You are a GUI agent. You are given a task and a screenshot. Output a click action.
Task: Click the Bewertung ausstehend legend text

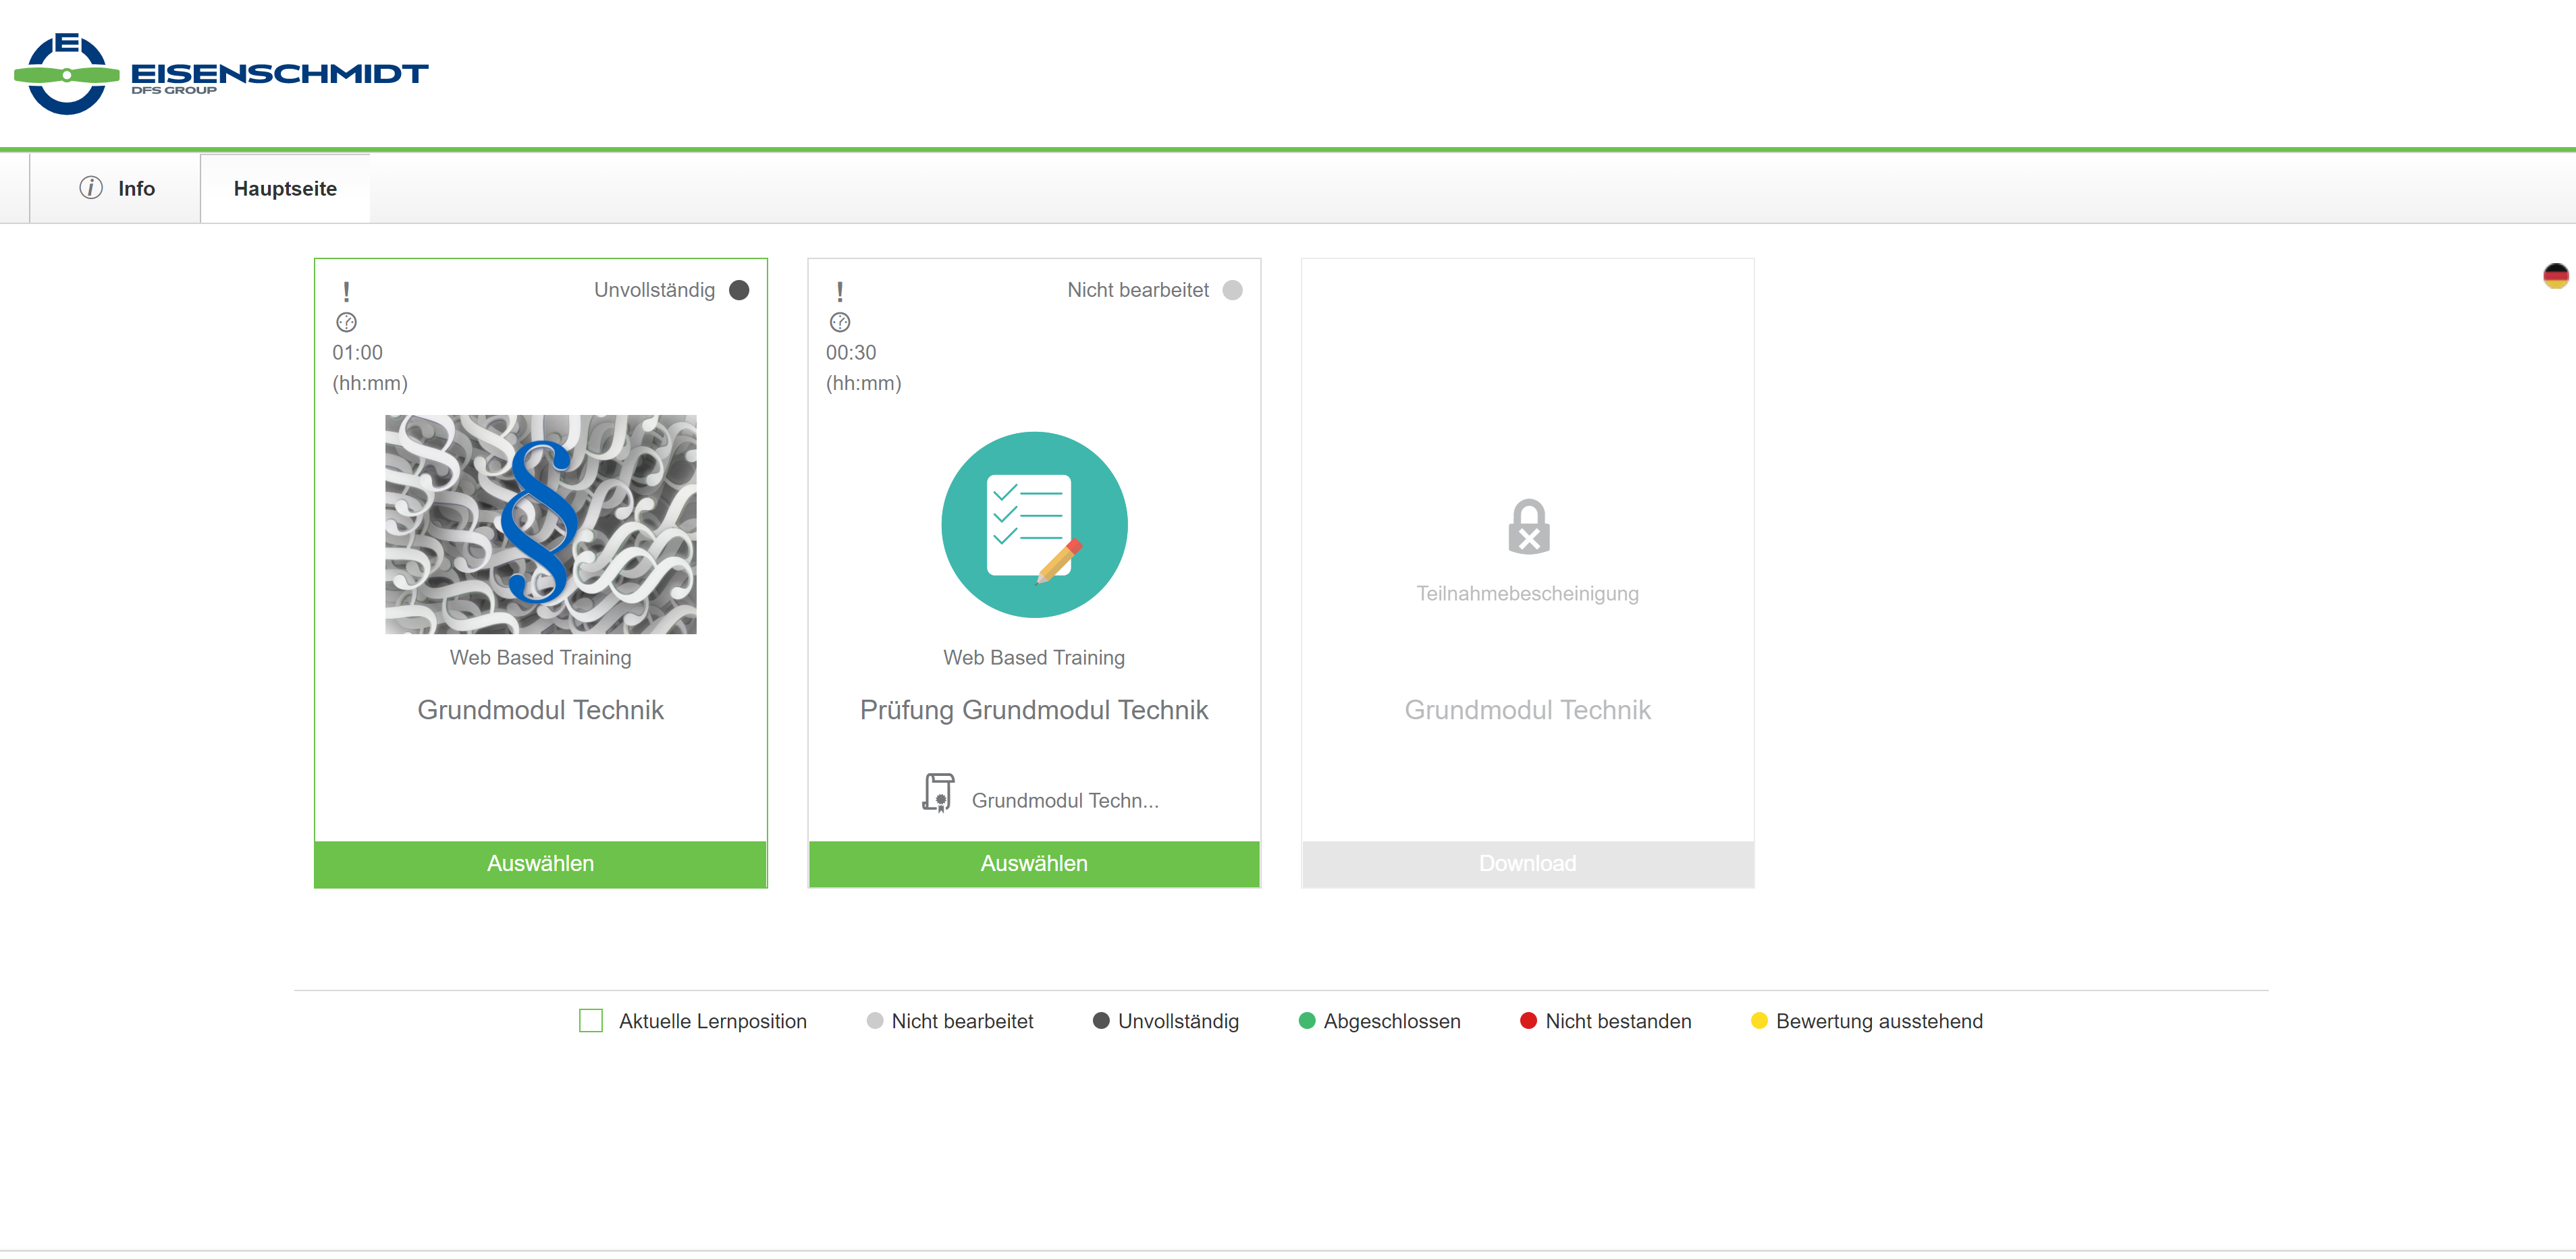pyautogui.click(x=1879, y=1022)
